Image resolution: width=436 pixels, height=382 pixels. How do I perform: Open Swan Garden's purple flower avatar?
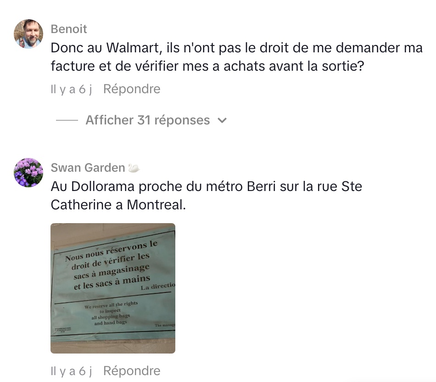click(x=28, y=173)
